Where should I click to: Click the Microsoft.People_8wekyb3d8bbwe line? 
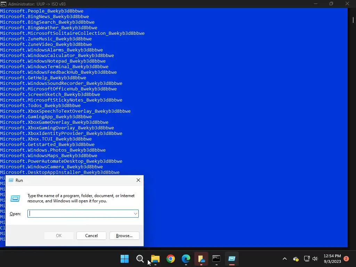click(x=42, y=11)
